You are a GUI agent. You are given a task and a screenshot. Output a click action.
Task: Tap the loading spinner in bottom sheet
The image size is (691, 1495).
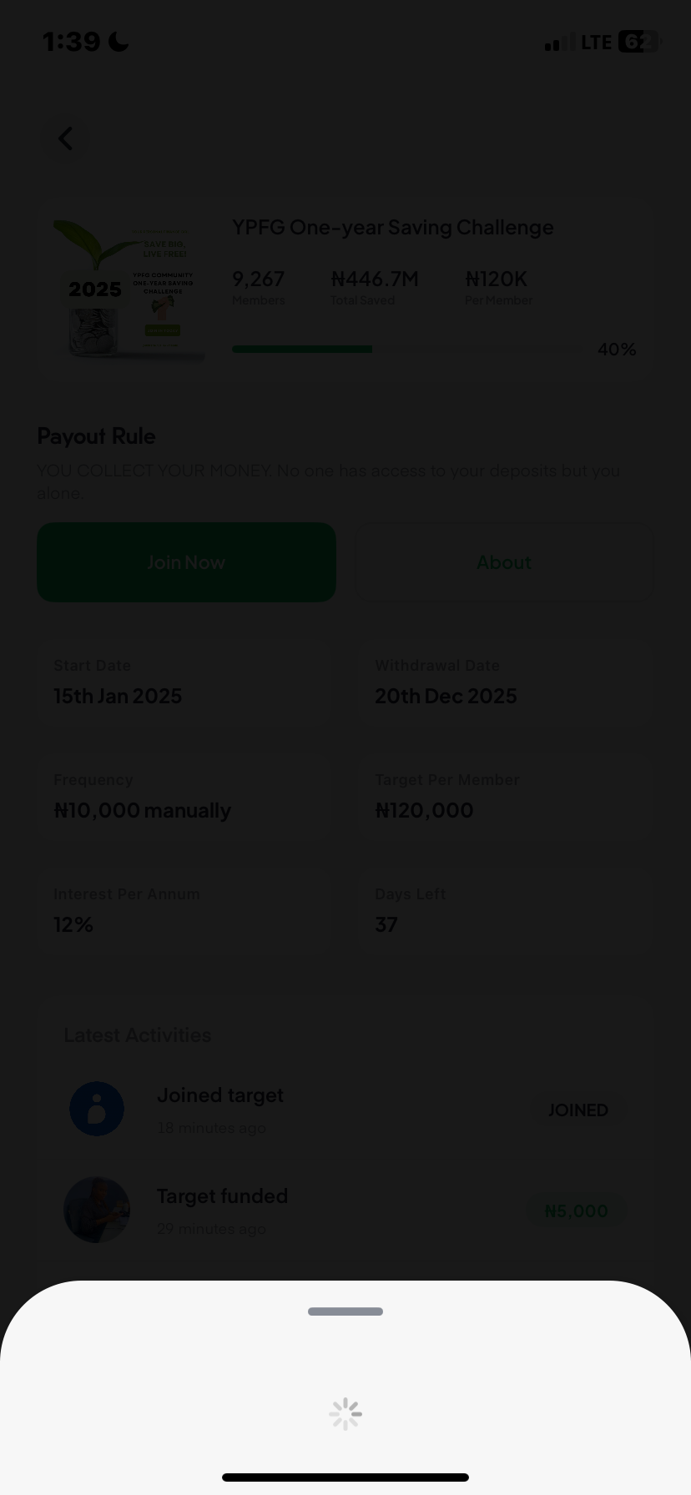coord(345,1414)
